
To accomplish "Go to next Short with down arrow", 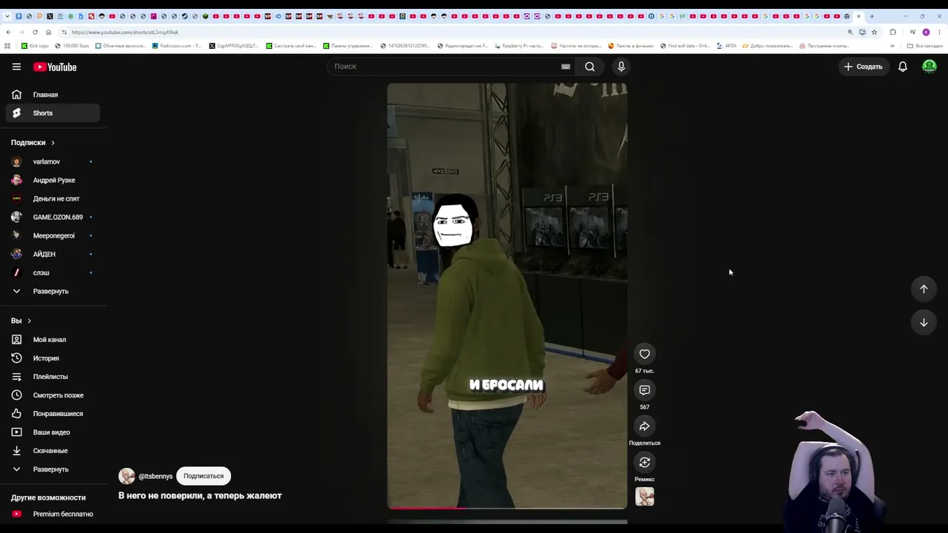I will click(x=924, y=323).
